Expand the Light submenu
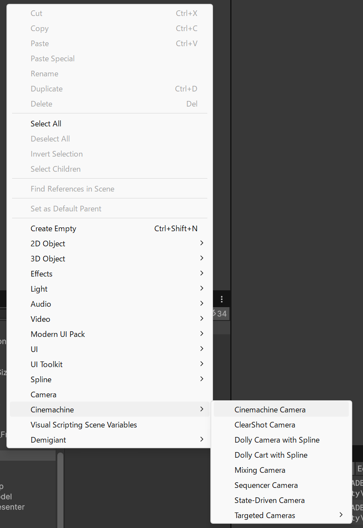Image resolution: width=363 pixels, height=528 pixels. pos(39,289)
